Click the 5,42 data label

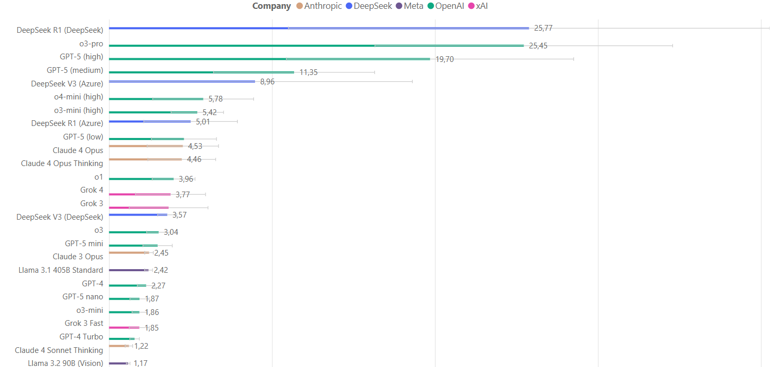tap(210, 112)
